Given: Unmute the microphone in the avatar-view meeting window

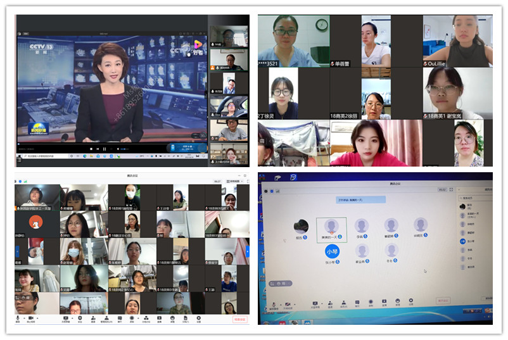Looking at the screenshot, I should (x=274, y=305).
